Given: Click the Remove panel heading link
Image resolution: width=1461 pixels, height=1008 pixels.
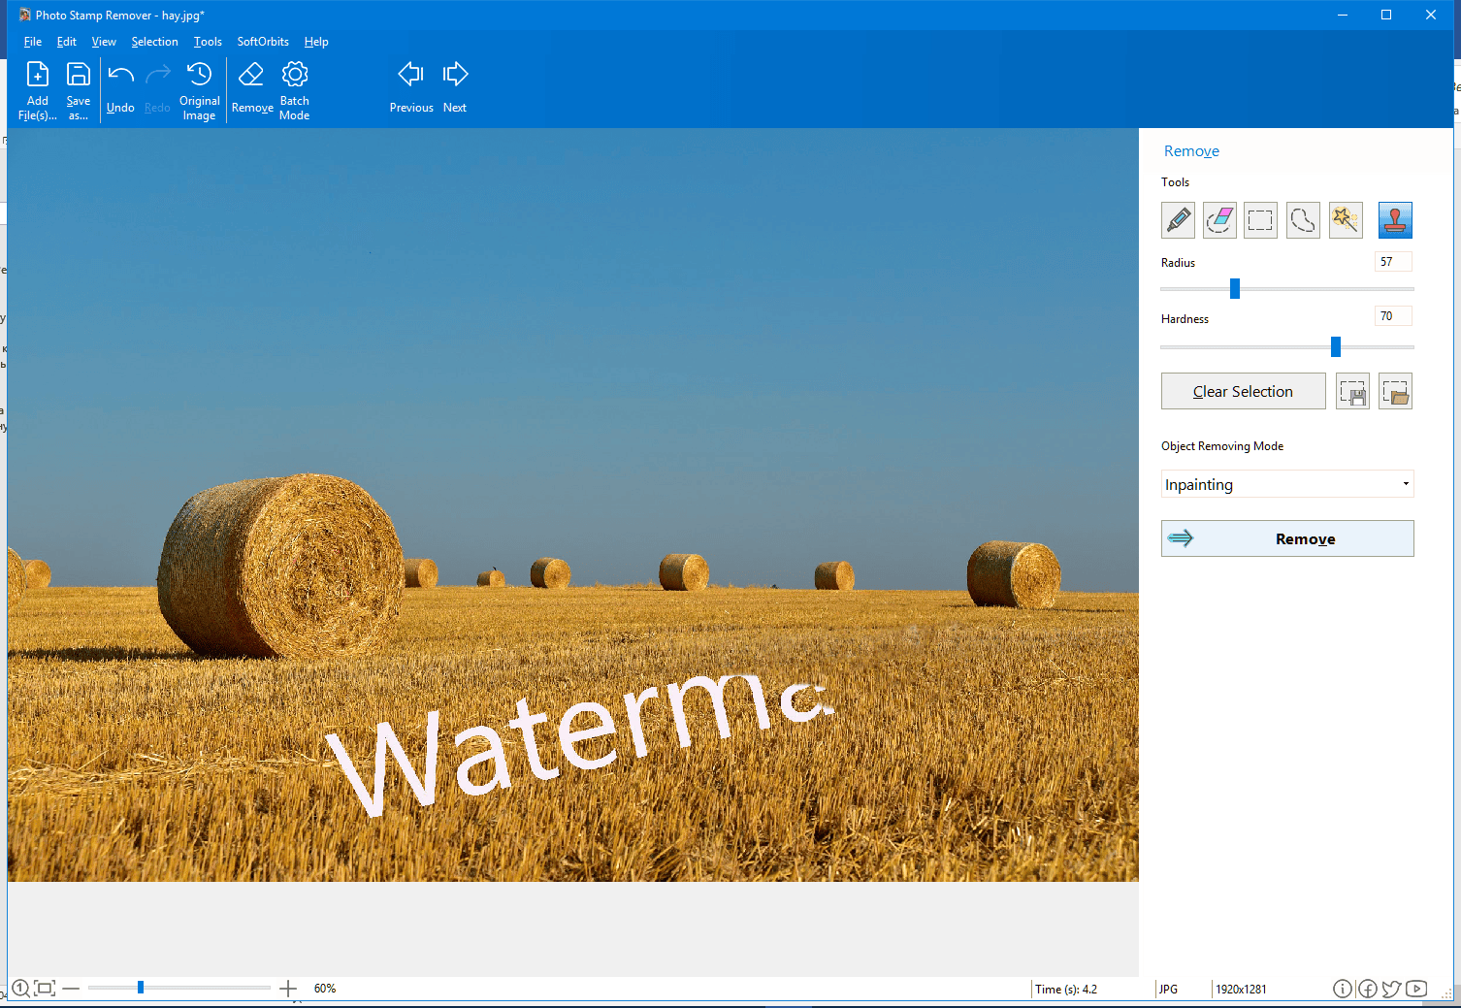Looking at the screenshot, I should [1191, 151].
